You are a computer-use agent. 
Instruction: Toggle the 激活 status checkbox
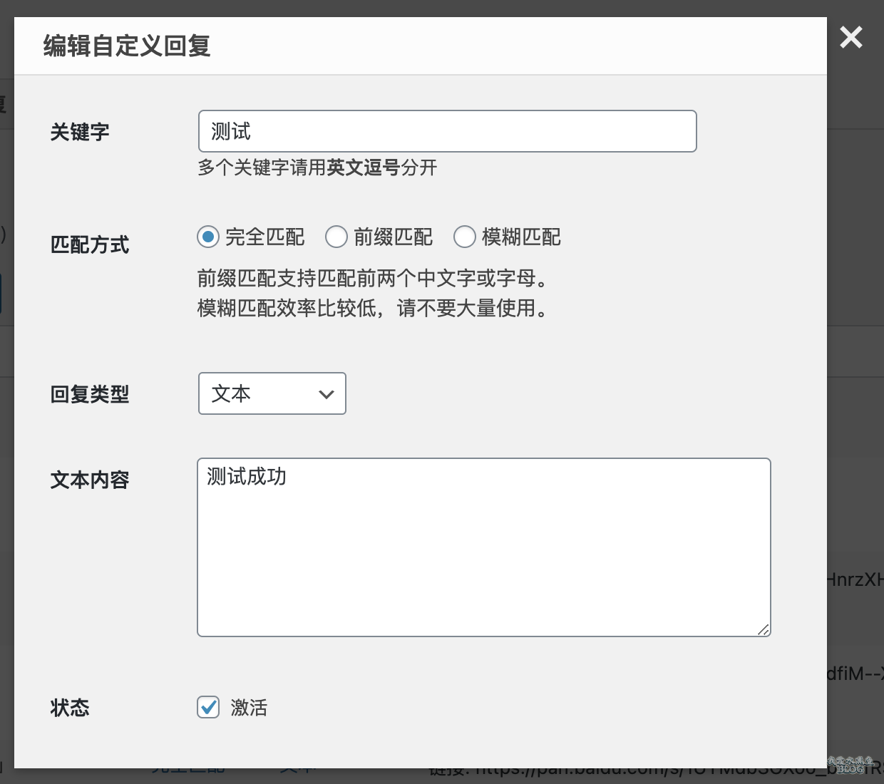[x=208, y=707]
